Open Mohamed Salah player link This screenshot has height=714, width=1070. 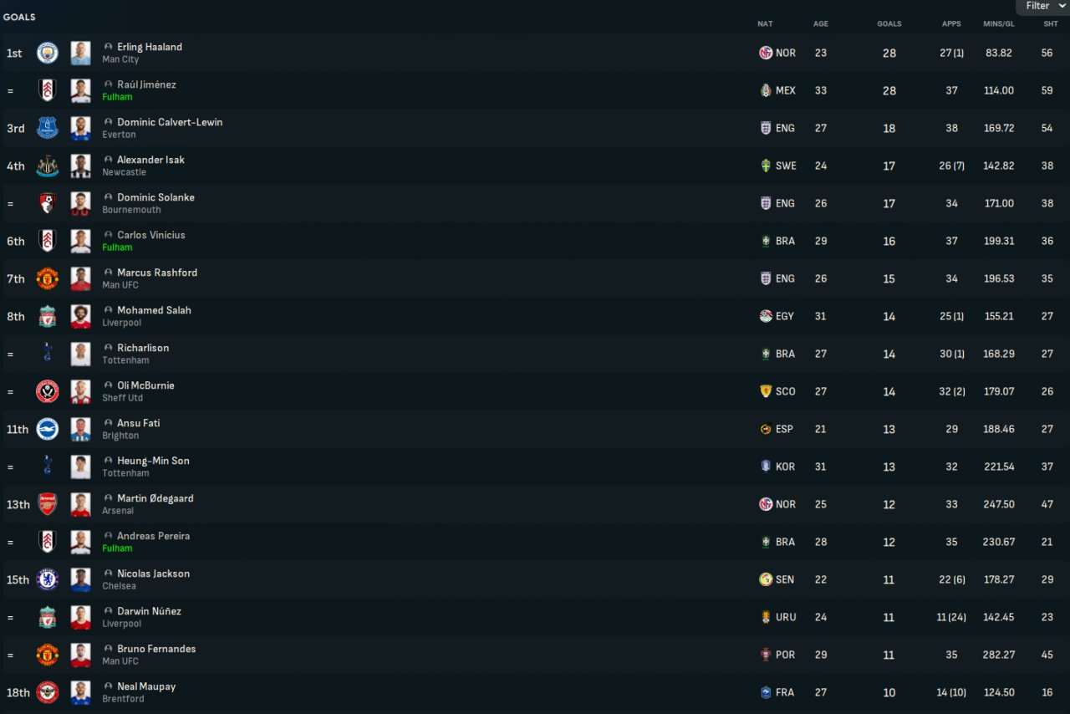pyautogui.click(x=154, y=310)
